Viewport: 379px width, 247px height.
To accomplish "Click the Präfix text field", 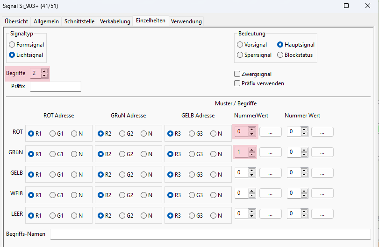I will pos(55,87).
